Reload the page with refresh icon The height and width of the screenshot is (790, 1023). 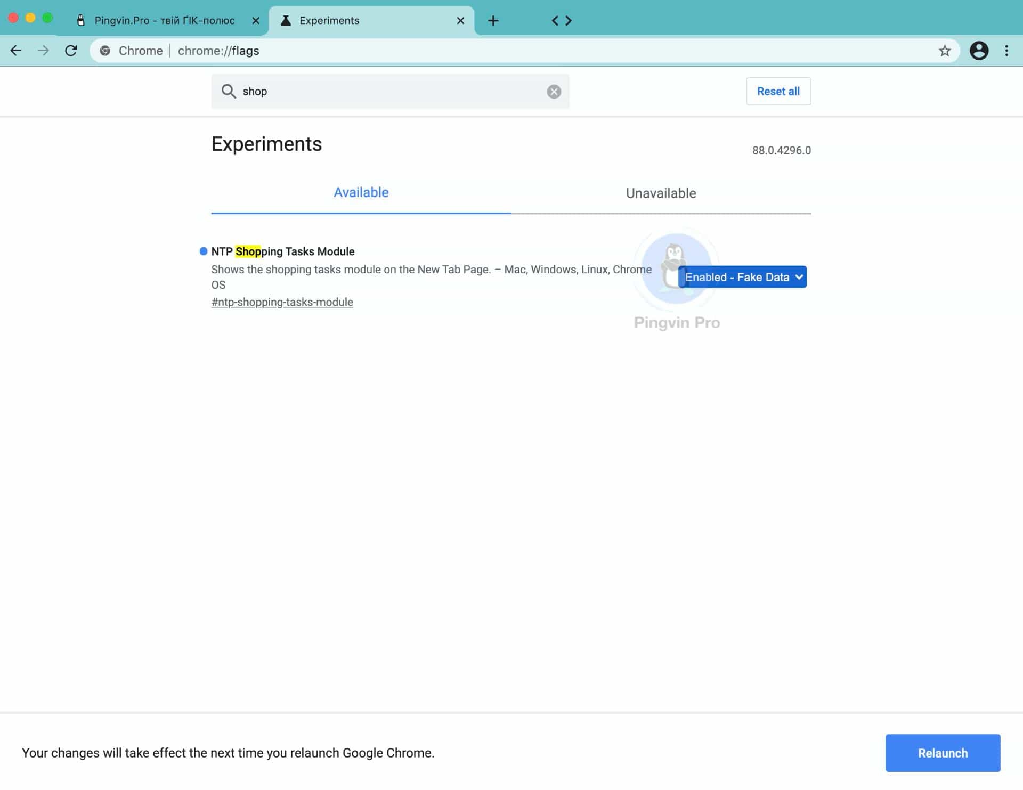click(x=71, y=51)
